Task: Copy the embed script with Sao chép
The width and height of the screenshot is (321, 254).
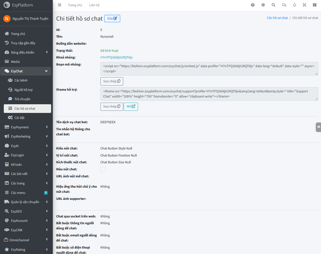Action: tap(112, 81)
